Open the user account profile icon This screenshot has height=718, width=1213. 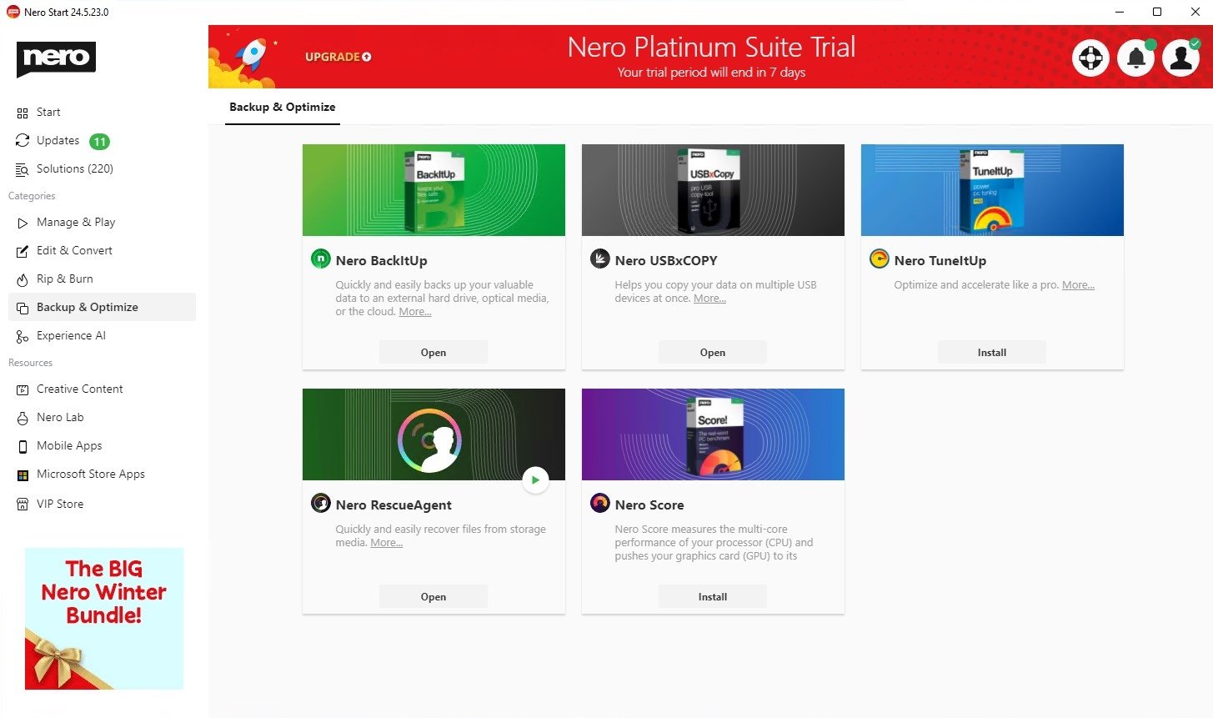point(1181,58)
